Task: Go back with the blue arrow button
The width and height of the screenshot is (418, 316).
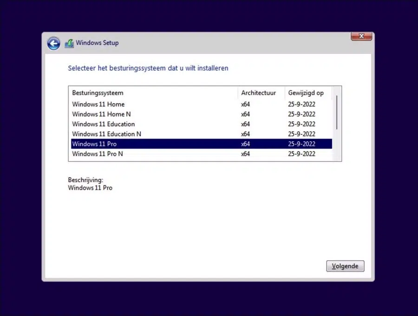Action: pyautogui.click(x=53, y=44)
